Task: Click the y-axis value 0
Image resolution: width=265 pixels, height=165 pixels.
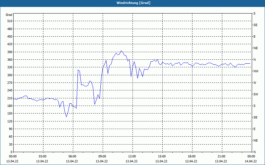Action: click(x=11, y=152)
